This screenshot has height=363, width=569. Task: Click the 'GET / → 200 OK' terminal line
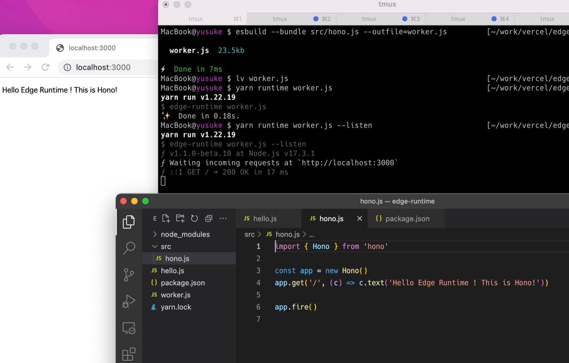point(224,172)
